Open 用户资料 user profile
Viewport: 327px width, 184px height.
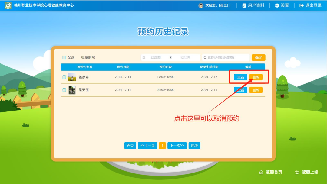tap(253, 5)
